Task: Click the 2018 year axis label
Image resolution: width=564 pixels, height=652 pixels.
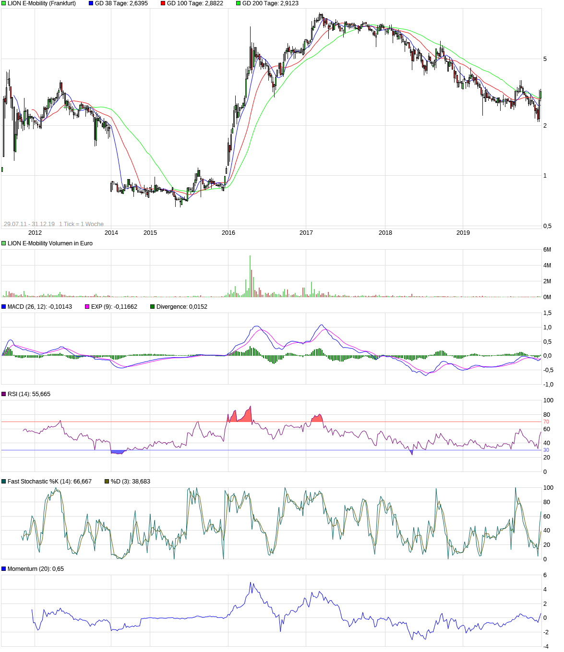Action: [x=385, y=233]
